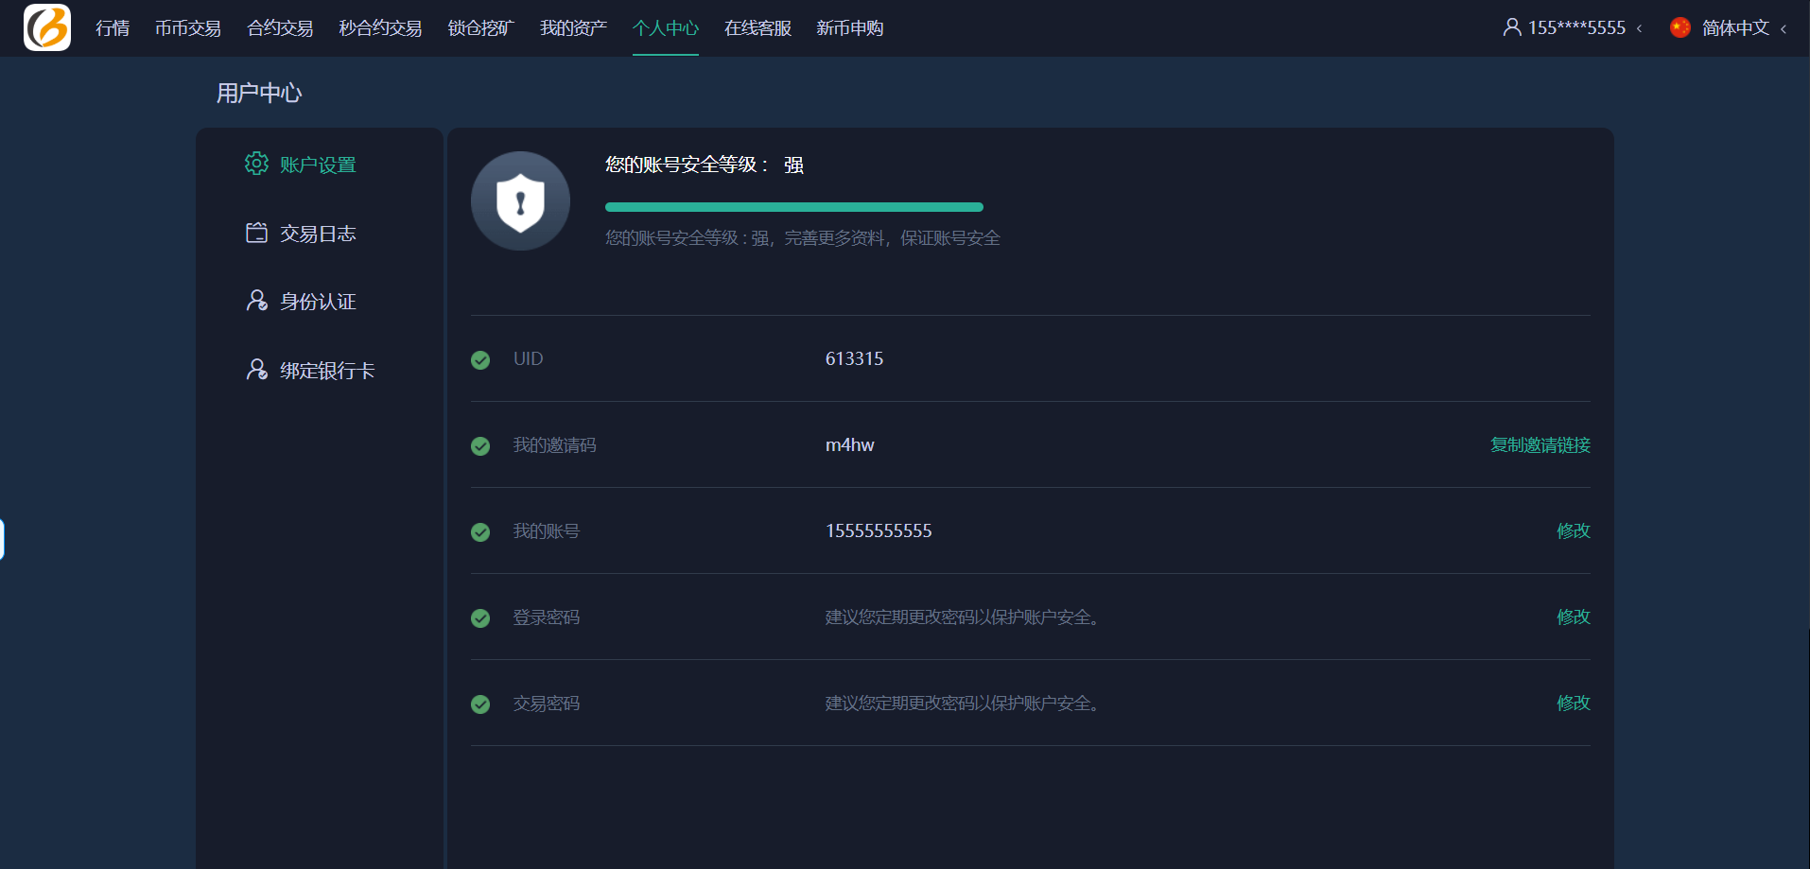Screen dimensions: 1810x869
Task: Click the green checkmark beside UID
Action: (480, 359)
